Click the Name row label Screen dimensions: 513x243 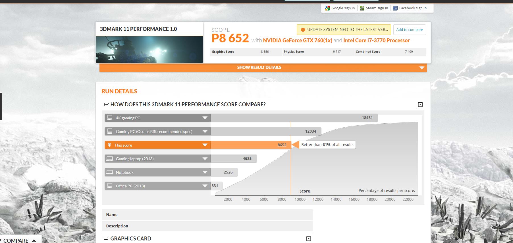(x=112, y=215)
